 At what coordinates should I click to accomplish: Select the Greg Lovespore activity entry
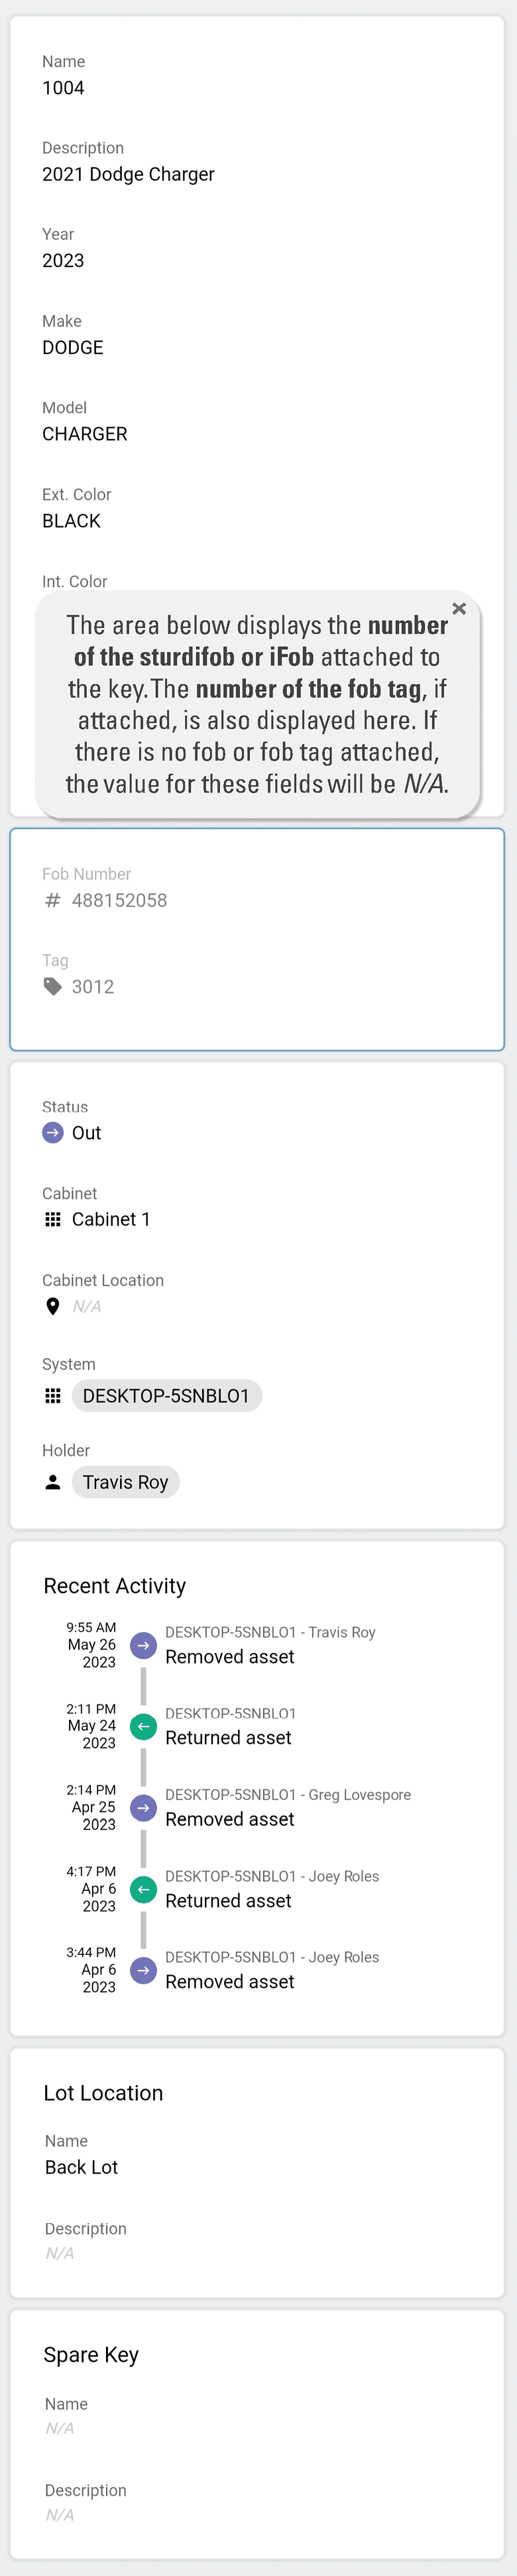(x=287, y=1807)
